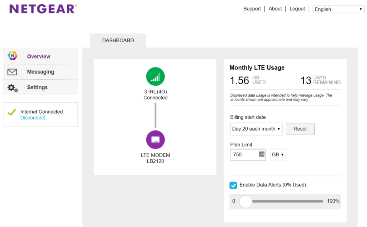
Task: Click the Messaging envelope icon
Action: click(x=13, y=72)
